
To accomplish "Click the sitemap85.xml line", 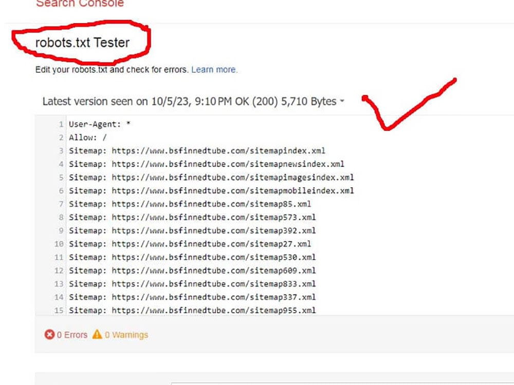I will pyautogui.click(x=190, y=204).
